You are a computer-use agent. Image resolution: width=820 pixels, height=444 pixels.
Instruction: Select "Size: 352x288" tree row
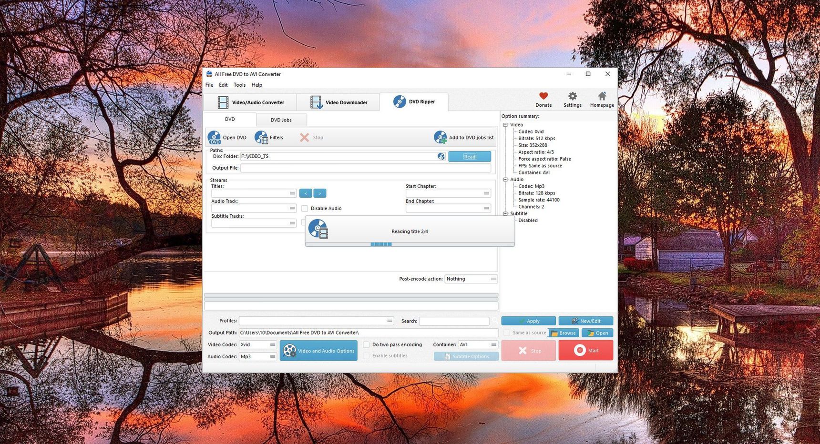533,145
